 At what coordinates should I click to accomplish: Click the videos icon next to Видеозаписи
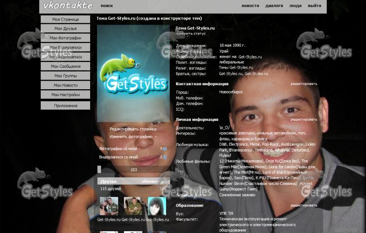[165, 157]
